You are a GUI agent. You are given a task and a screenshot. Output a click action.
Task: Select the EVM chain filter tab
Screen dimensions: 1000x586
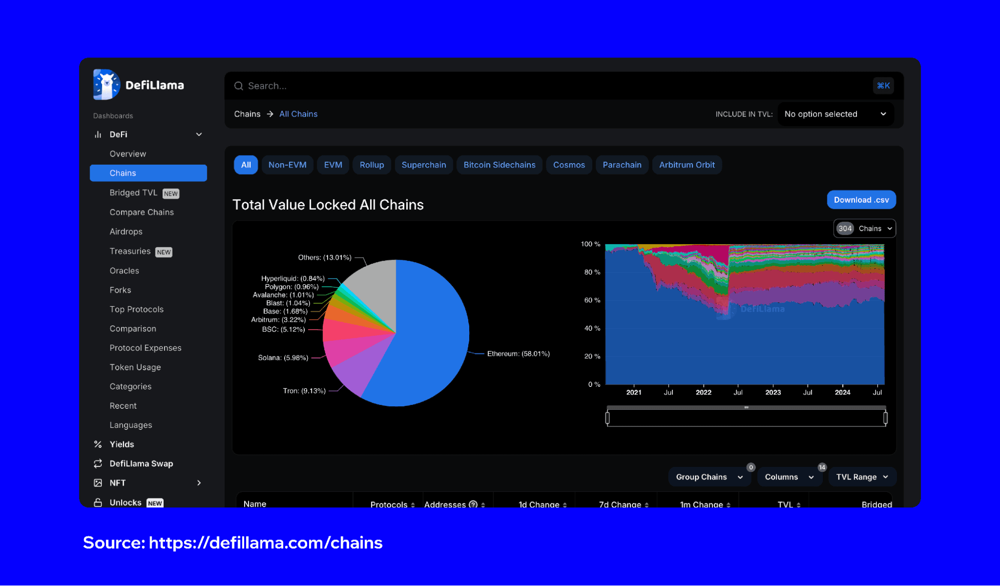tap(333, 165)
